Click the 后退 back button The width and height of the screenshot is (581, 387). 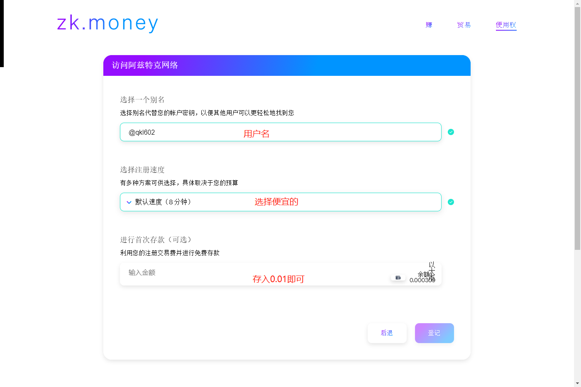click(387, 333)
